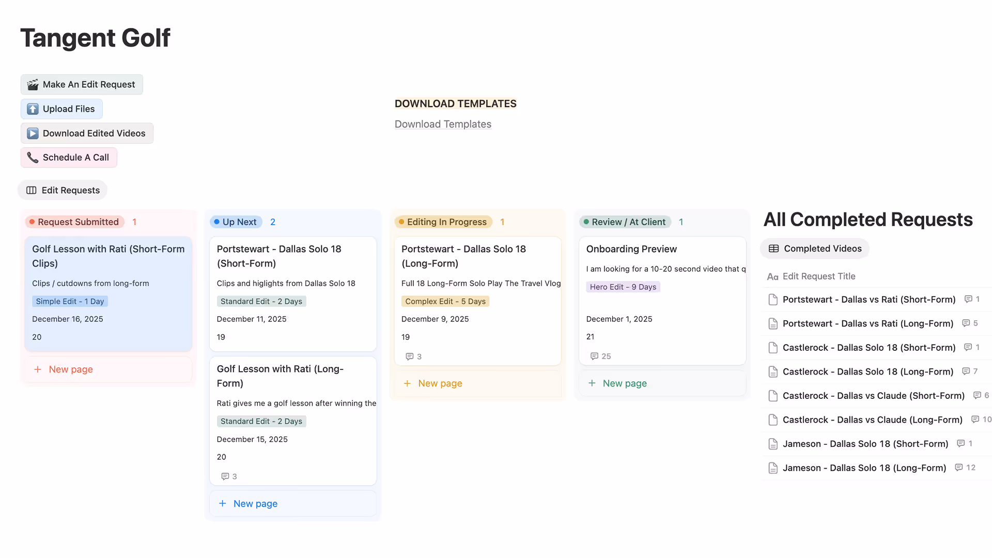
Task: Click the page icon beside Castlerock - Dallas vs Claude (Short-Form)
Action: (x=773, y=395)
